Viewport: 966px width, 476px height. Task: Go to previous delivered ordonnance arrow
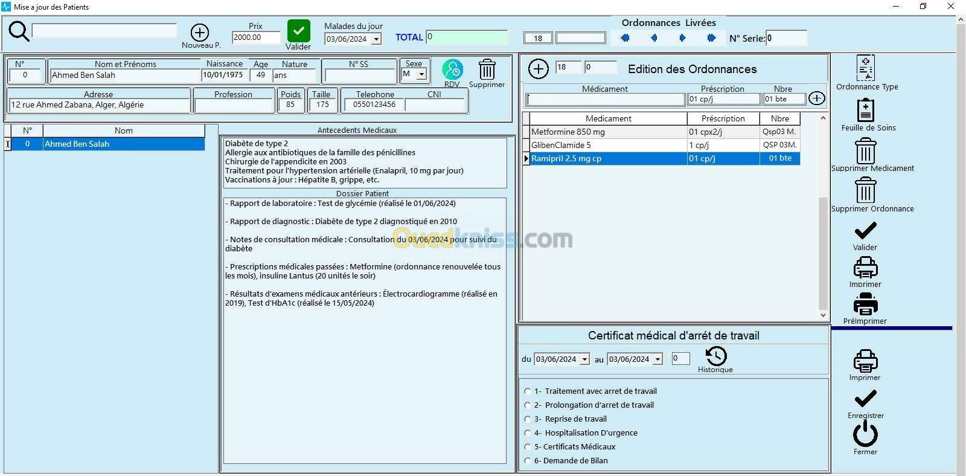[x=654, y=38]
